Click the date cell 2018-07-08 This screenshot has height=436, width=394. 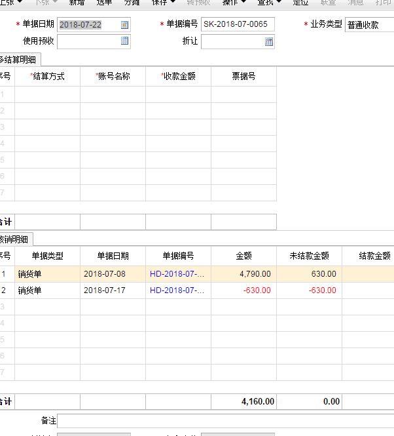coord(113,274)
